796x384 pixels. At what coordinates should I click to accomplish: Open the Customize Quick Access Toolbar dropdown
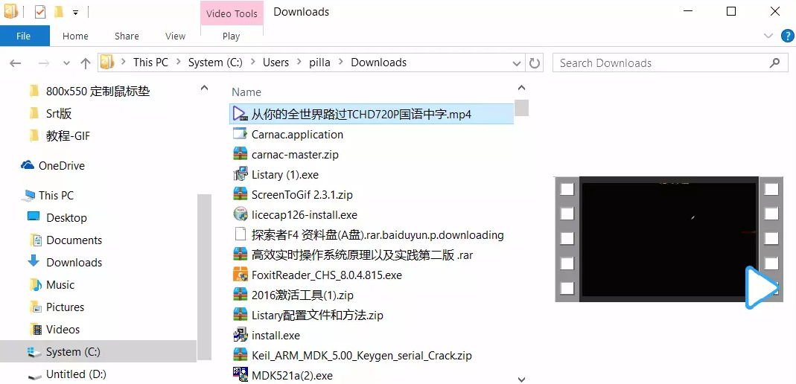tap(76, 13)
